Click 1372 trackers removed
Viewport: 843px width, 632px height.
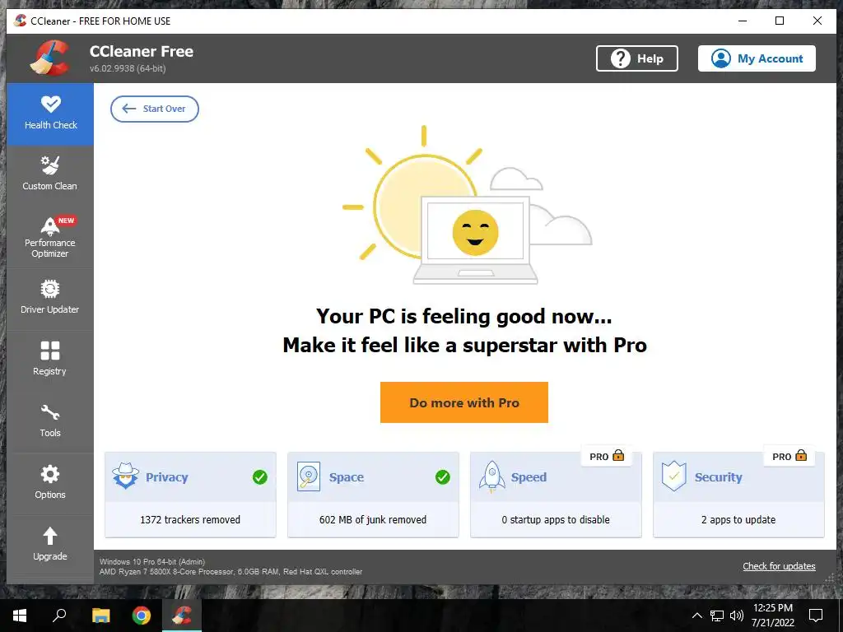coord(190,520)
